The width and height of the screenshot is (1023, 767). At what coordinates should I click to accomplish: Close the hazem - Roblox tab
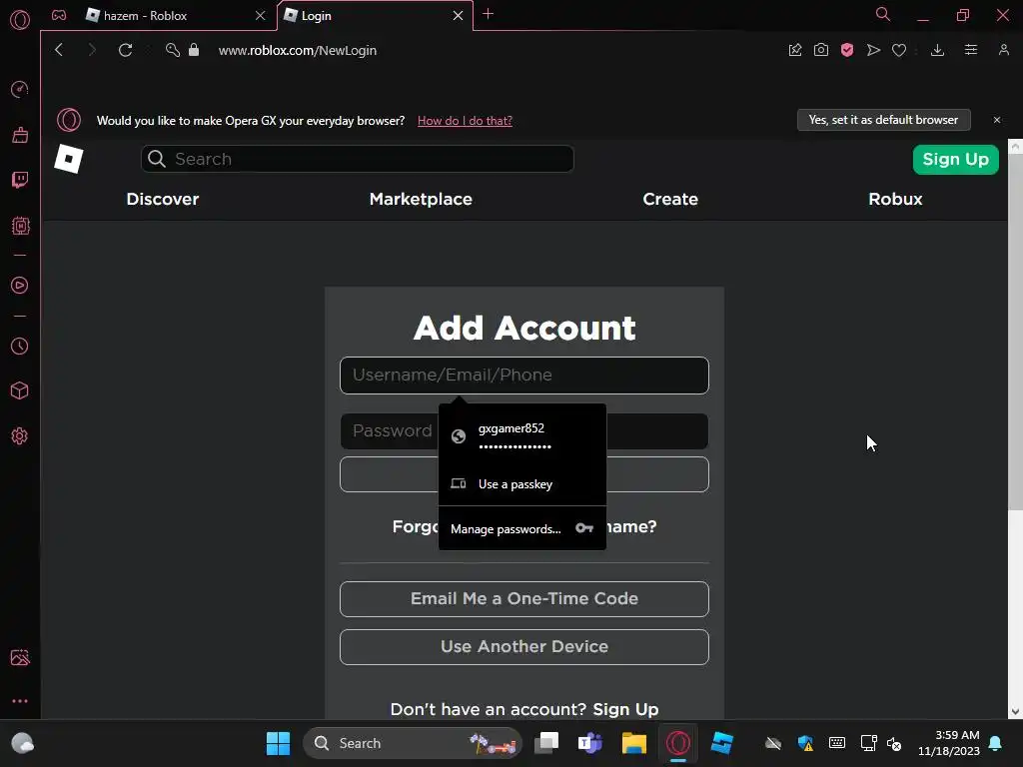pos(261,16)
